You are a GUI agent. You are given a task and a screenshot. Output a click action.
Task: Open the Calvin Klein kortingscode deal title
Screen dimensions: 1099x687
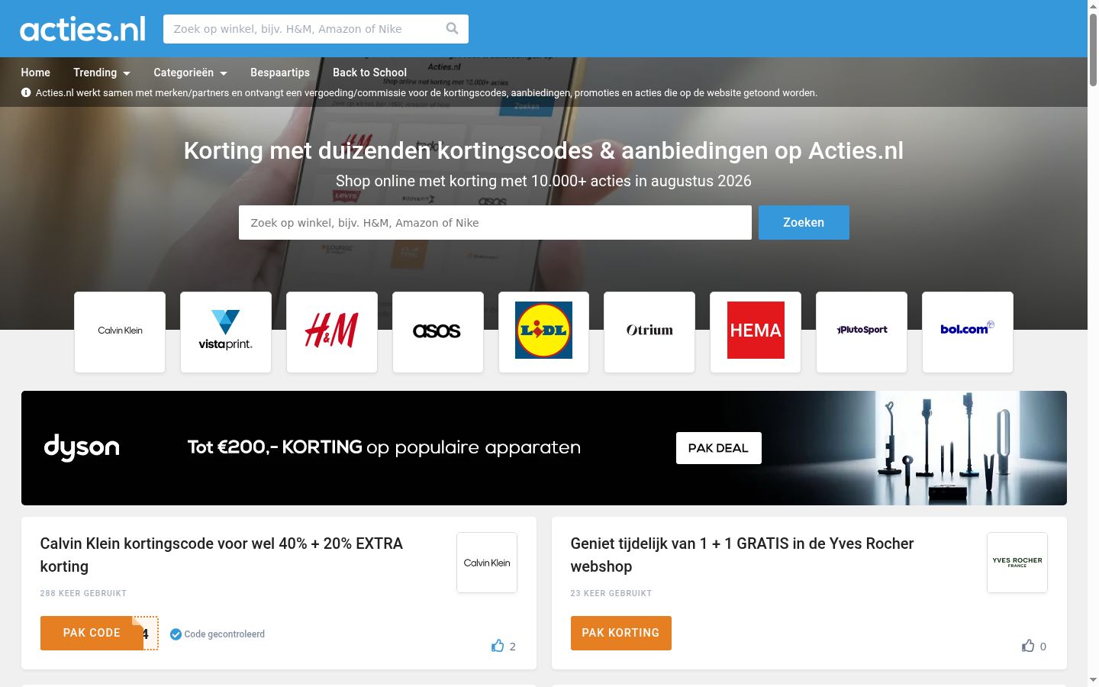click(x=221, y=555)
